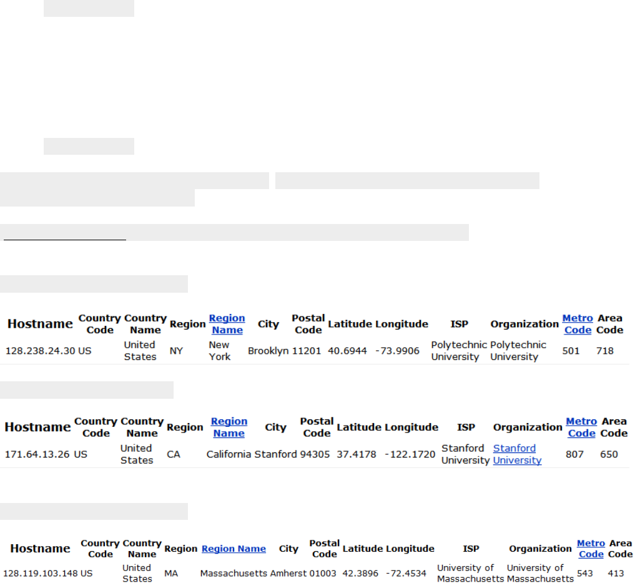Screen dimensions: 635x586
Task: Click Postal Code header in Amherst table
Action: pyautogui.click(x=325, y=549)
